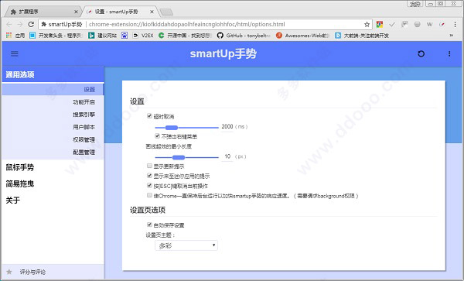Open 用户脚本 in the sidebar
Image resolution: width=464 pixels, height=281 pixels.
coord(53,127)
